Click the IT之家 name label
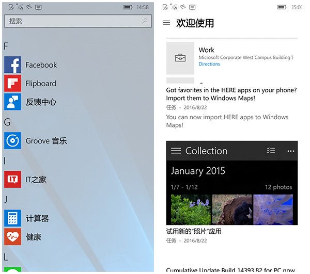The image size is (310, 274). click(x=36, y=180)
